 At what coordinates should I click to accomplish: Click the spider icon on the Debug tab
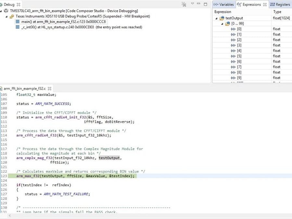(x=1, y=4)
